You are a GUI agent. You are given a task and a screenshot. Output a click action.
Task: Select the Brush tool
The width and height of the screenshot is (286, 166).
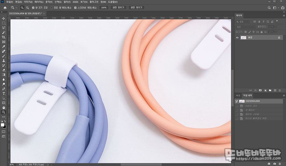point(3,56)
